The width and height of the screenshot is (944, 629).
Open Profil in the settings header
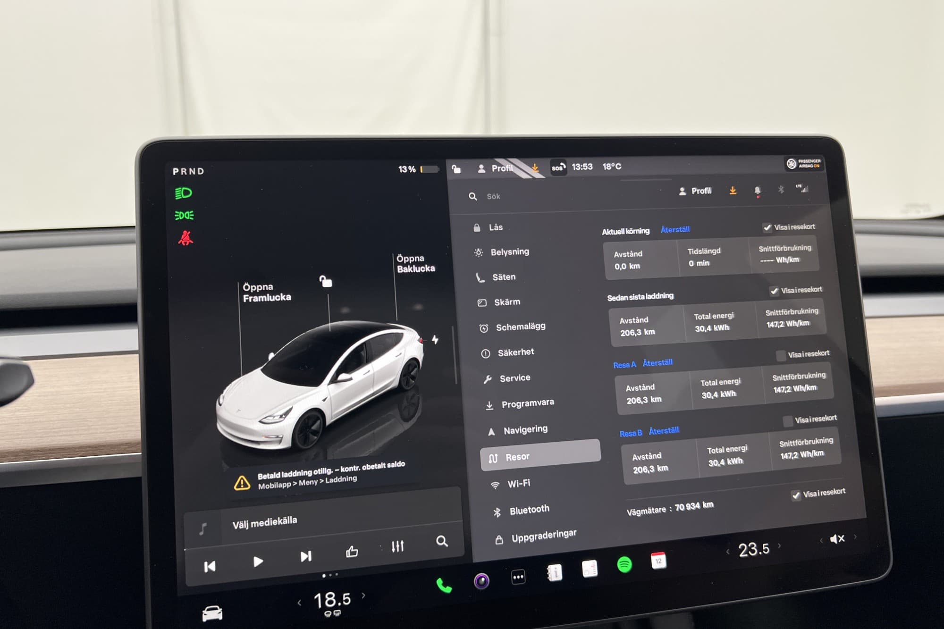point(695,191)
